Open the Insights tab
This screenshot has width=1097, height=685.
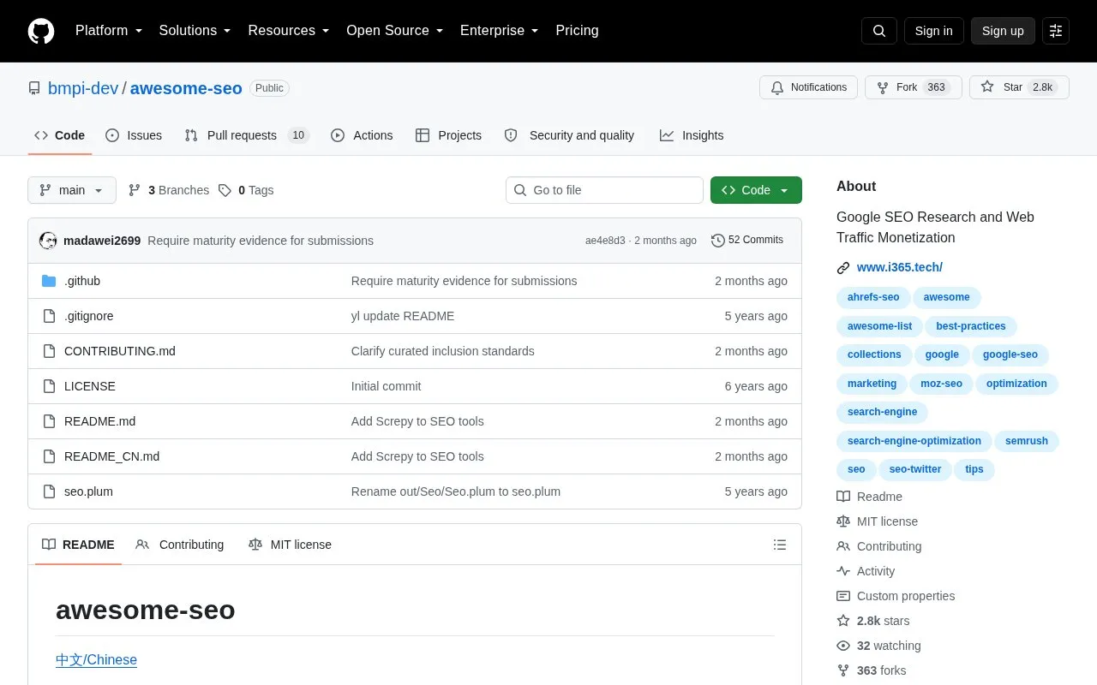pos(692,135)
